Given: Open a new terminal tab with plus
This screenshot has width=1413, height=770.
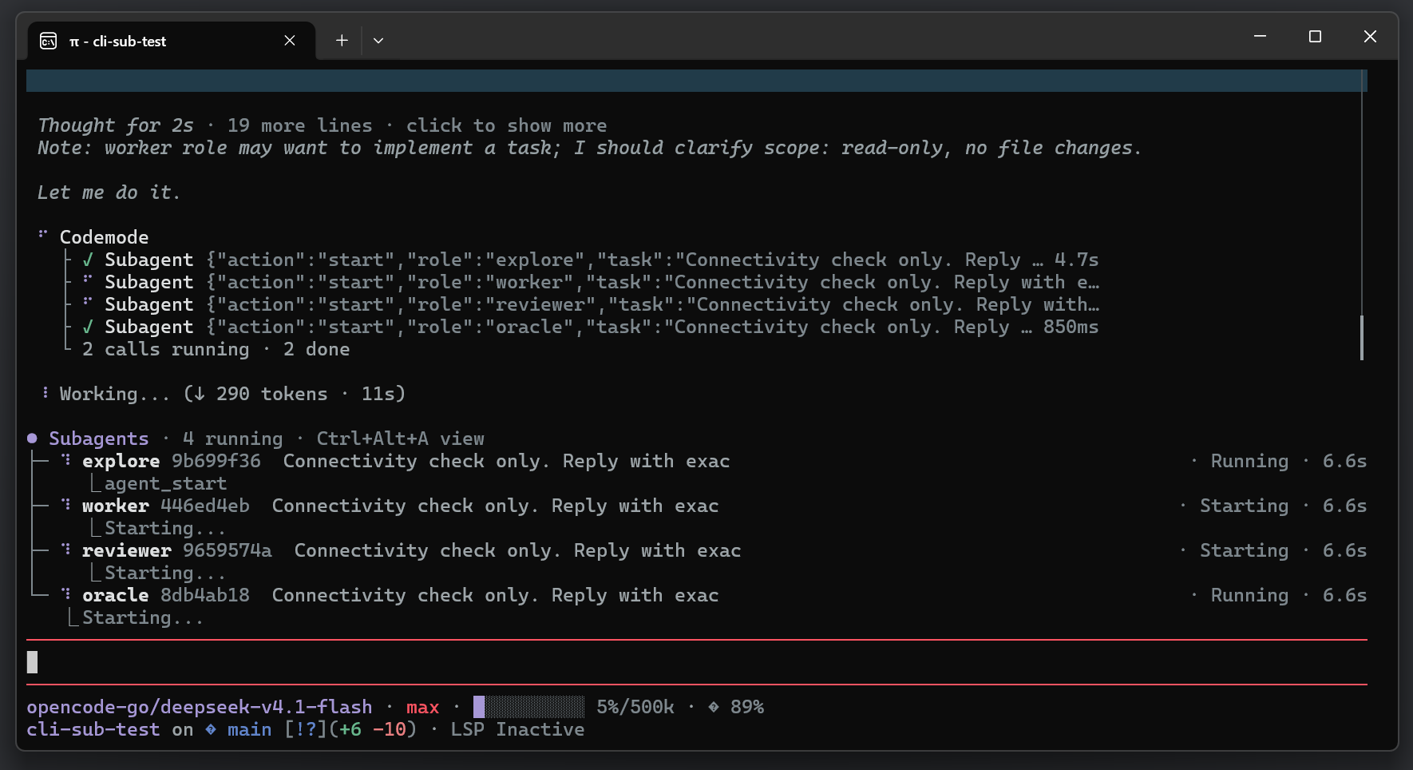Looking at the screenshot, I should (342, 41).
